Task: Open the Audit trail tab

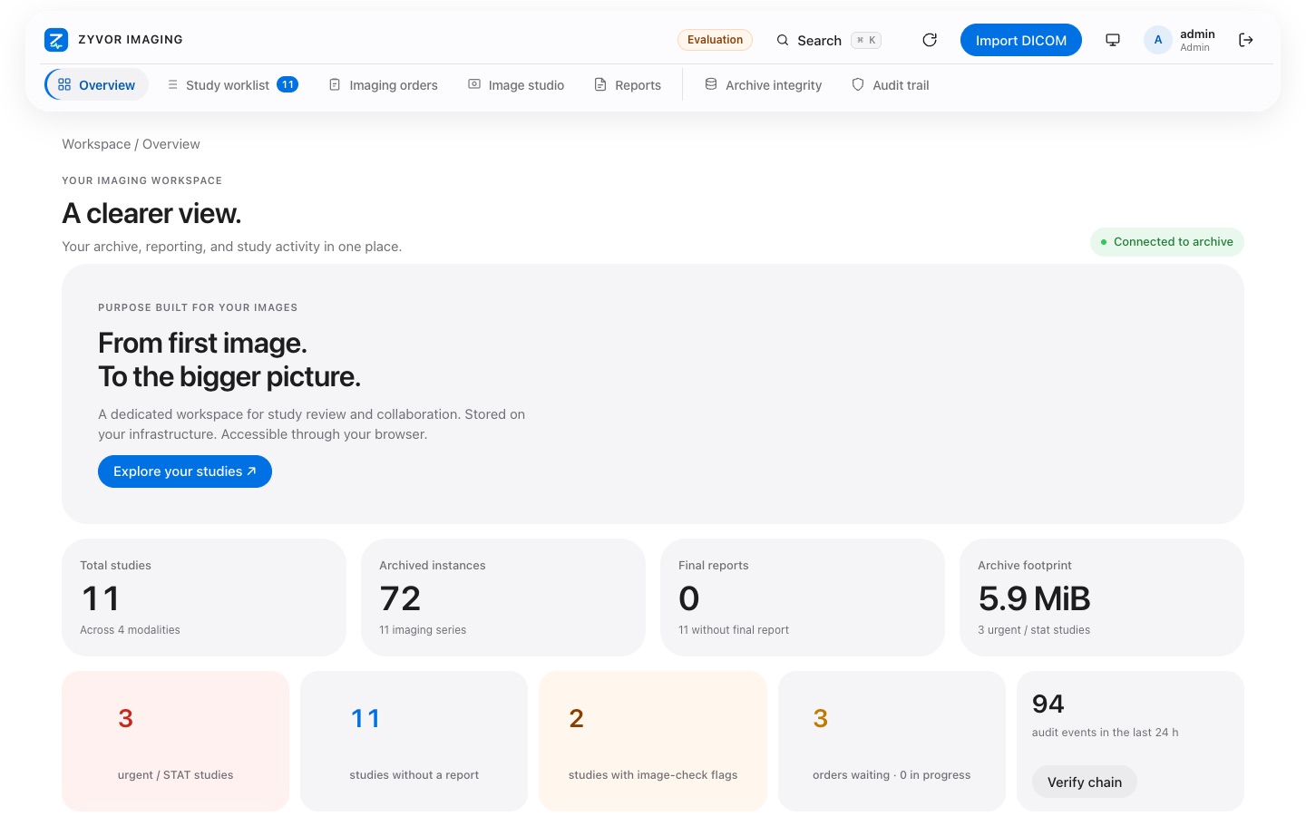Action: pyautogui.click(x=891, y=84)
